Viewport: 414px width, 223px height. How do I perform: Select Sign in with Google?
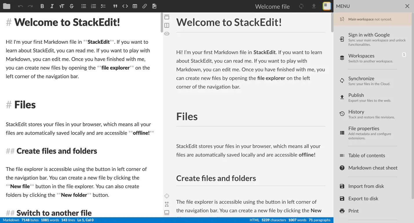[373, 39]
